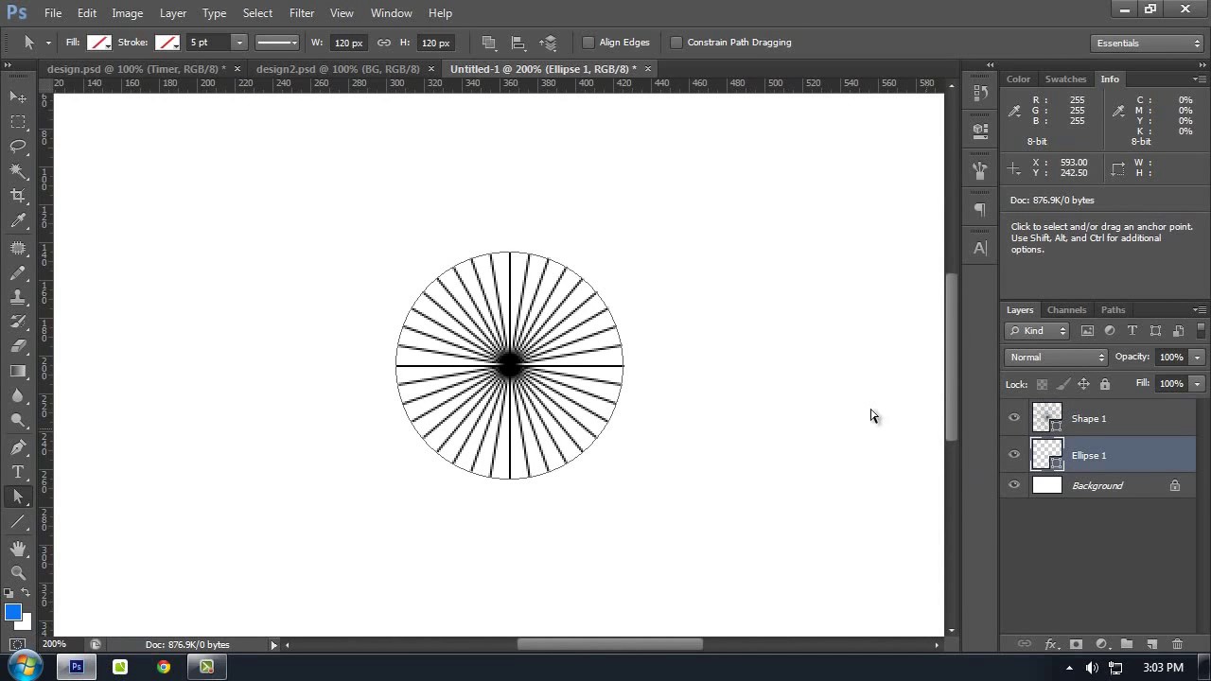
Task: Switch to the Color panel tab
Action: point(1018,79)
